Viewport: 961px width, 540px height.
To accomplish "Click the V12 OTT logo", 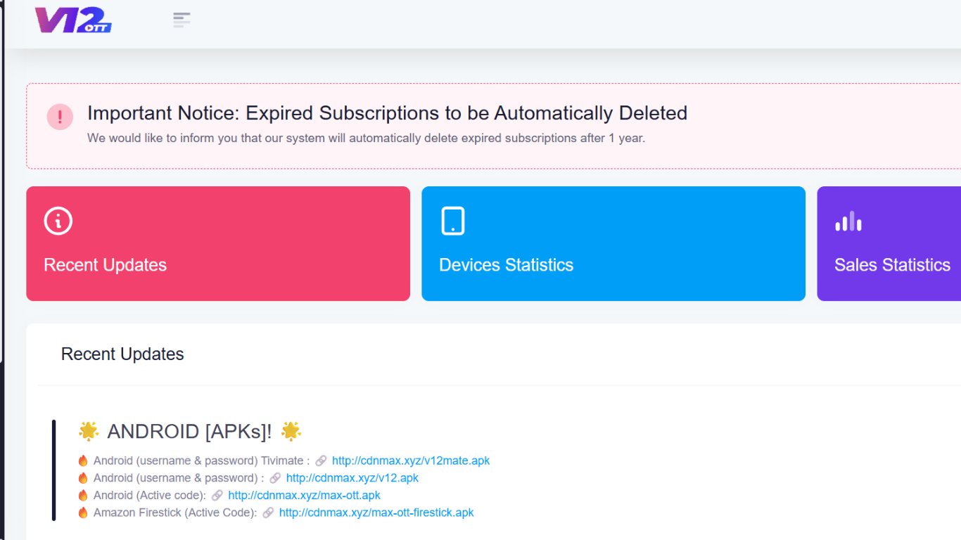I will (x=73, y=20).
